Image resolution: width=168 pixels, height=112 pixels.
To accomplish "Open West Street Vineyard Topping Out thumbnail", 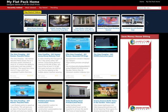I will point(35,21).
